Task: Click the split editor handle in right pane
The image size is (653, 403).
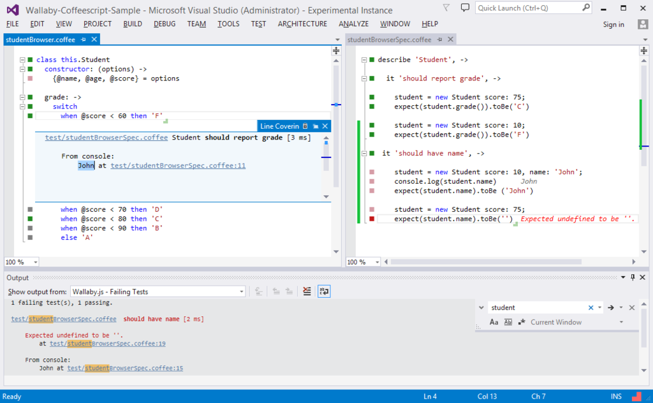Action: tap(644, 51)
